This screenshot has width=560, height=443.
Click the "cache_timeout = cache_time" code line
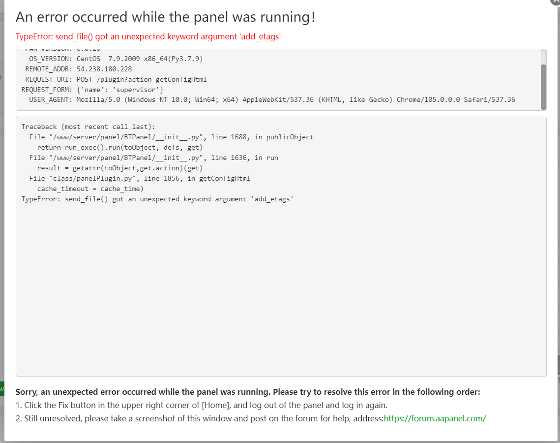(x=90, y=189)
